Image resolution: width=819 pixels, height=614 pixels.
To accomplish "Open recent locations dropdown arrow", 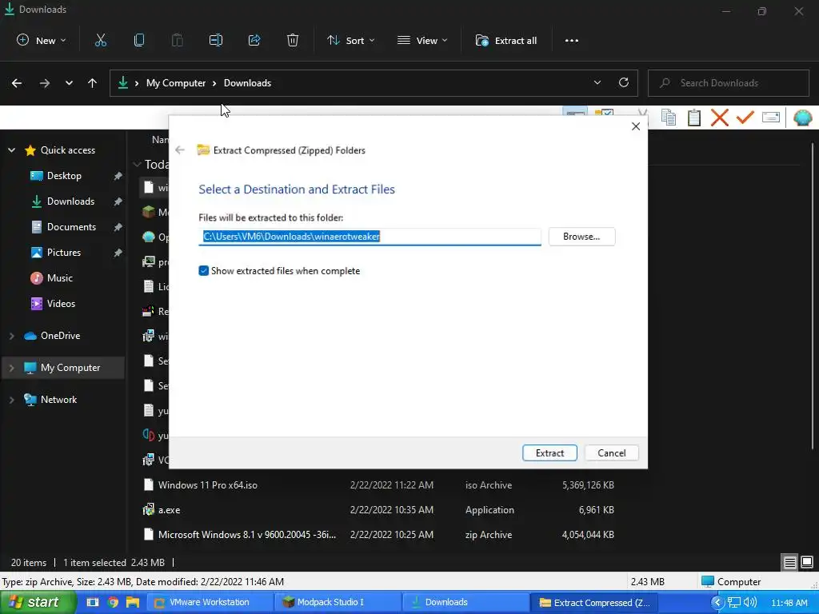I will pyautogui.click(x=69, y=83).
